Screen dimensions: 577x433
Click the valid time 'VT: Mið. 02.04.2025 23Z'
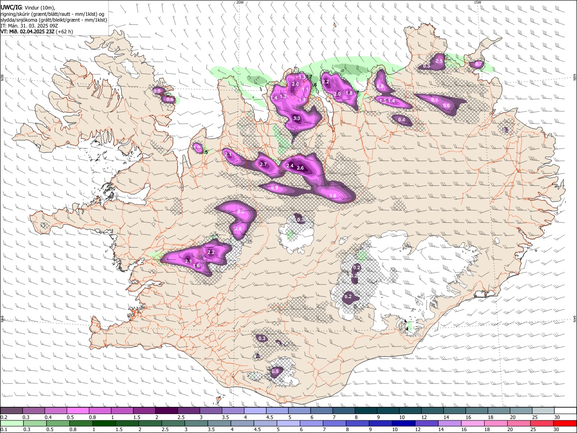[27, 32]
